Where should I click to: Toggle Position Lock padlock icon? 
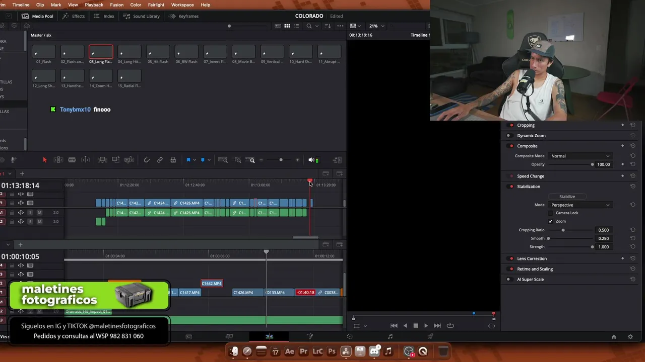click(173, 160)
